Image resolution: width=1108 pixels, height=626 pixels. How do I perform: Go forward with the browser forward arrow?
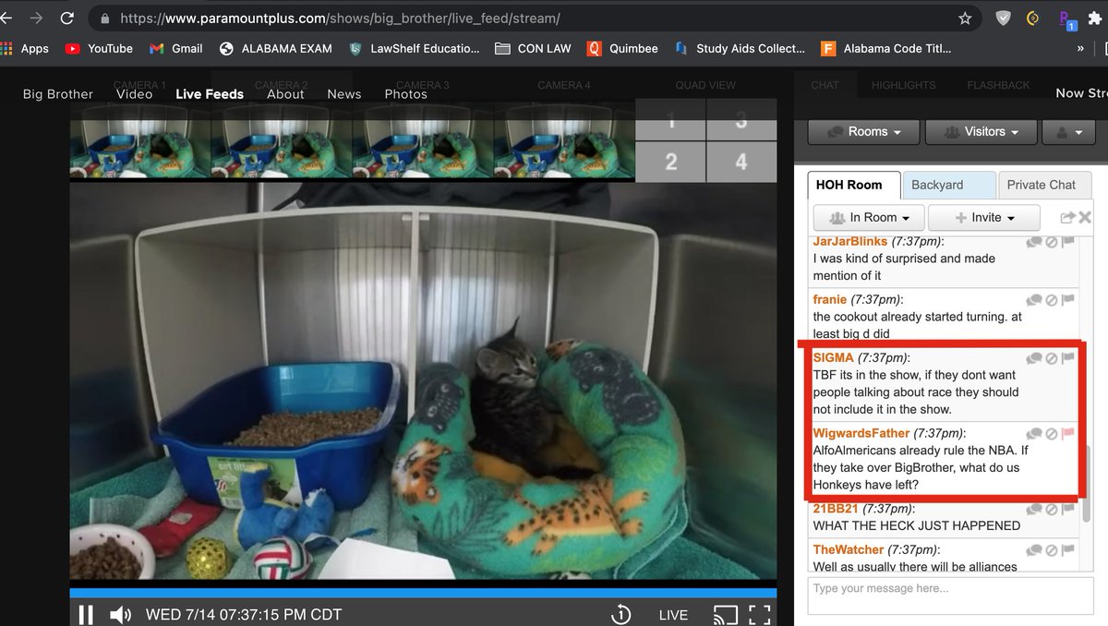click(x=35, y=18)
